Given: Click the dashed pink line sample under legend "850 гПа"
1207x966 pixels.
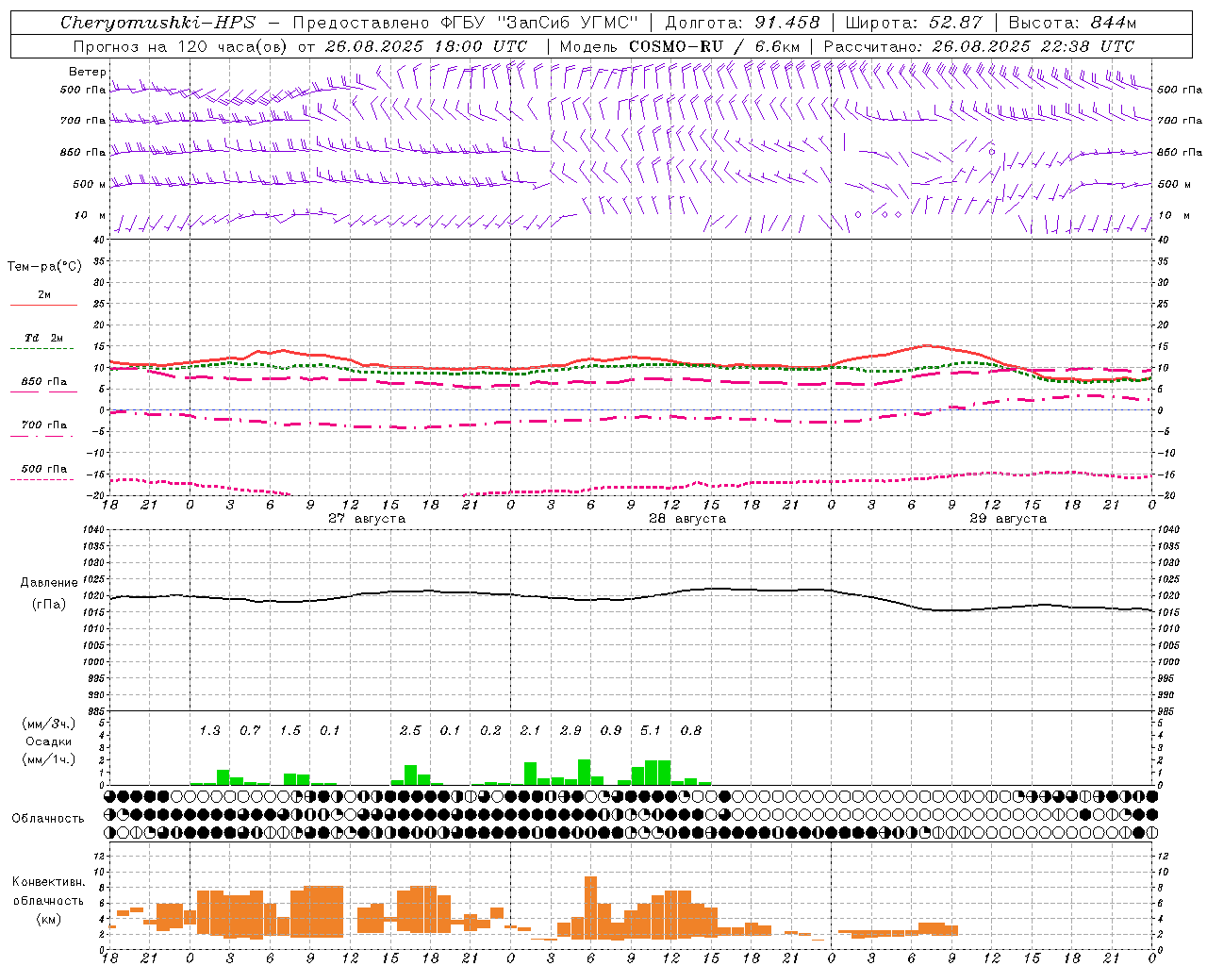Looking at the screenshot, I should [x=43, y=391].
